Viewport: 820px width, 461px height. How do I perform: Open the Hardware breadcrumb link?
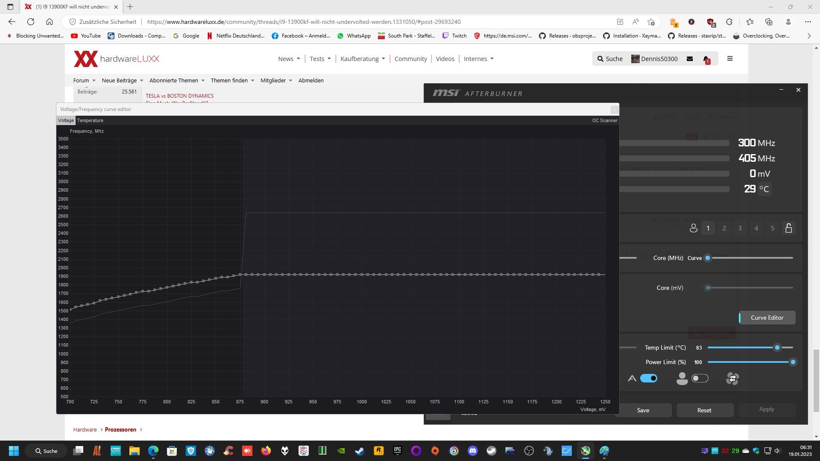tap(85, 429)
